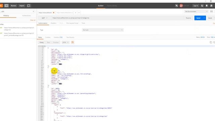Open the response Body tab

click(x=40, y=37)
